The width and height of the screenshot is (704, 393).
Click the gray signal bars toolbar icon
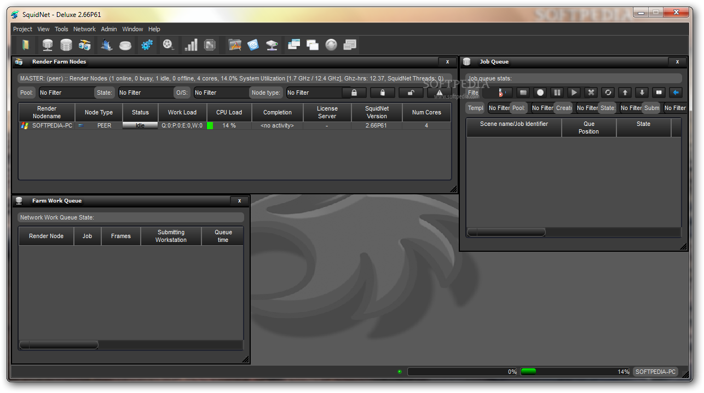tap(191, 45)
